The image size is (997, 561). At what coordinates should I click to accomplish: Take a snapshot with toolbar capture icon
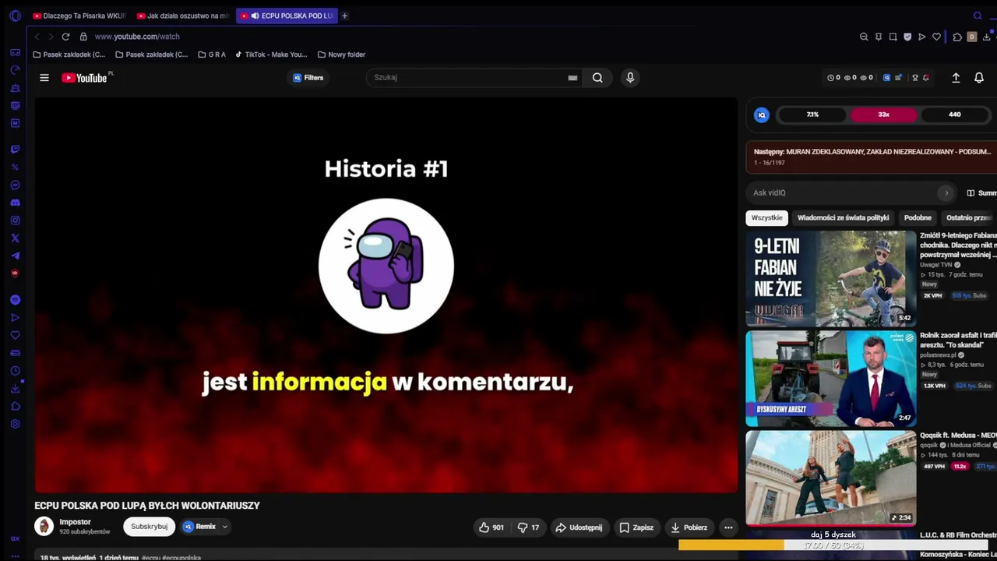893,37
